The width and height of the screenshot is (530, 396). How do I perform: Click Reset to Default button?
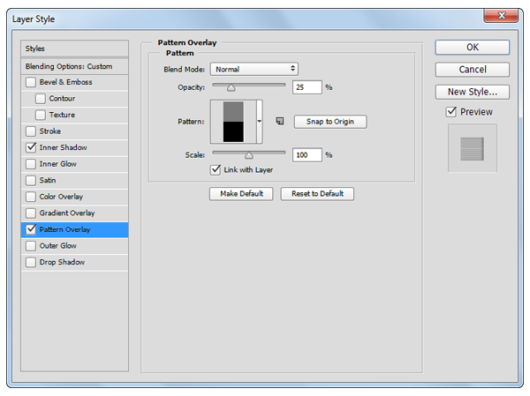pos(317,193)
